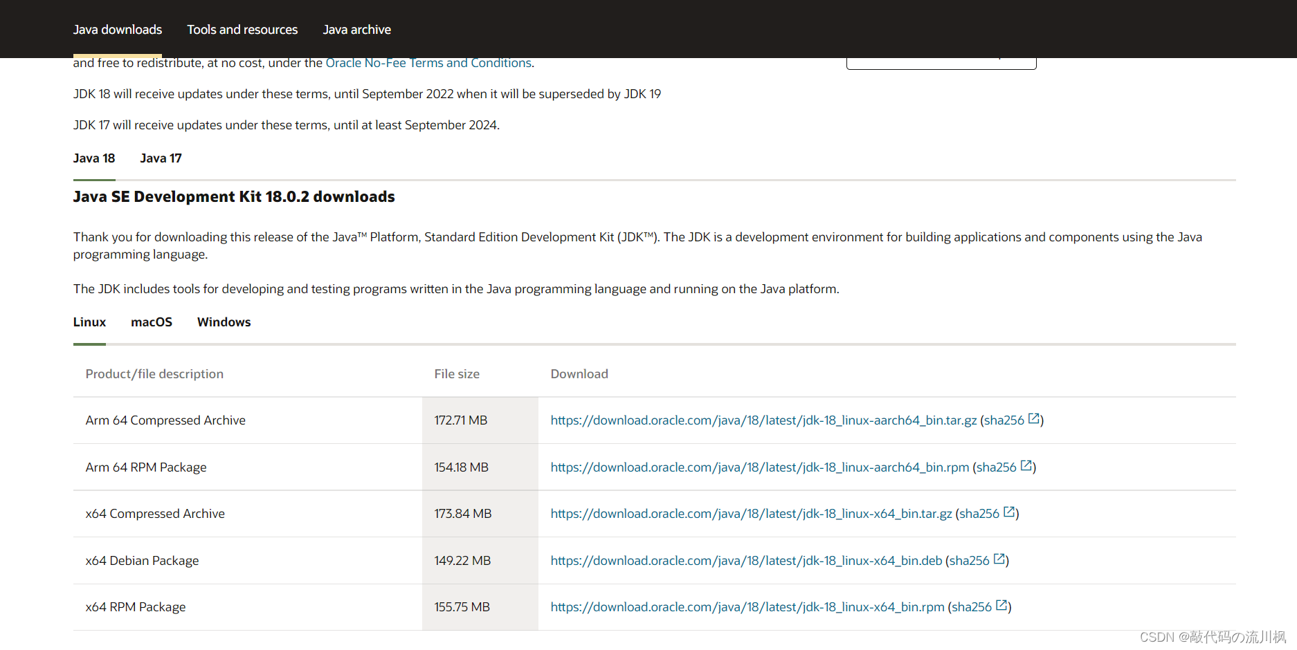Click external-link icon in Arm 64 RPM Package row
This screenshot has height=650, width=1297.
coord(1026,465)
